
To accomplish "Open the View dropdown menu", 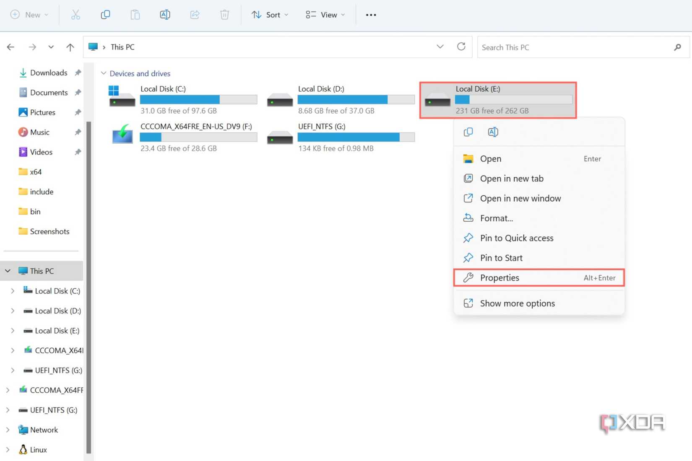I will click(325, 15).
